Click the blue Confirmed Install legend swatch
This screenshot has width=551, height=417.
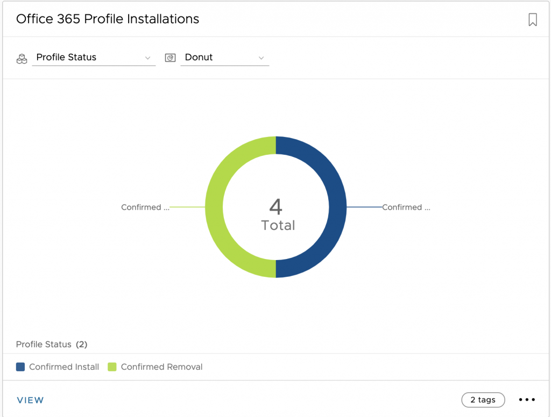point(20,367)
